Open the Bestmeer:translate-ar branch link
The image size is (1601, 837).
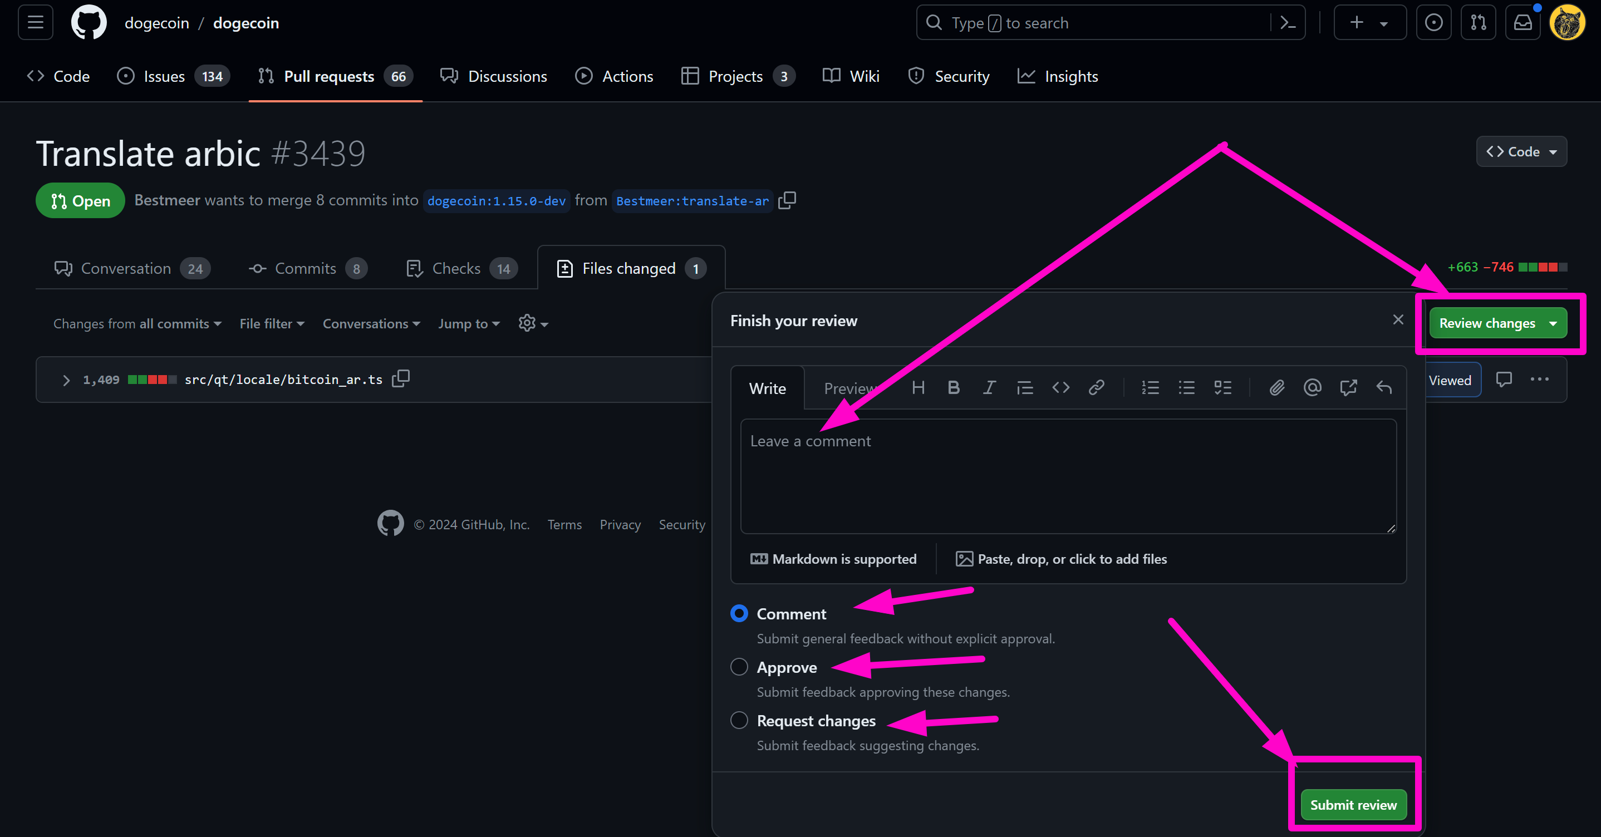[x=693, y=201]
